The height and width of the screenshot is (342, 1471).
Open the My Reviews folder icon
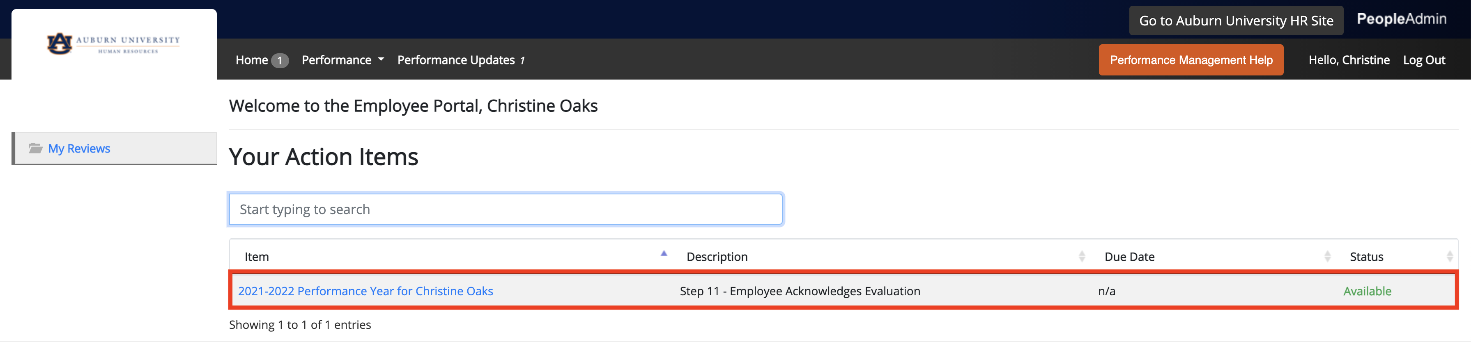[35, 148]
